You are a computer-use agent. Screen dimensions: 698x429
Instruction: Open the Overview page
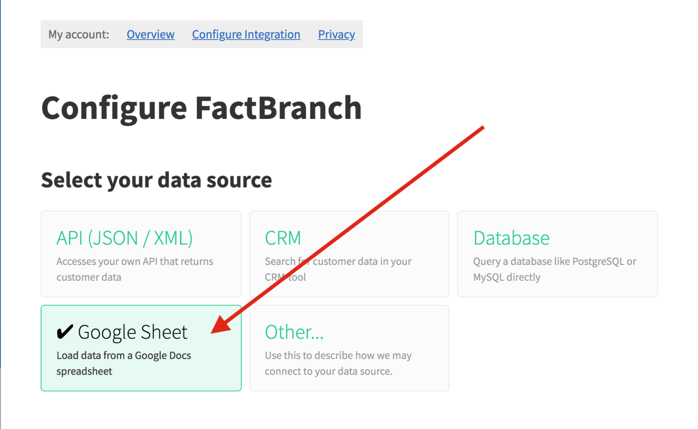point(150,34)
